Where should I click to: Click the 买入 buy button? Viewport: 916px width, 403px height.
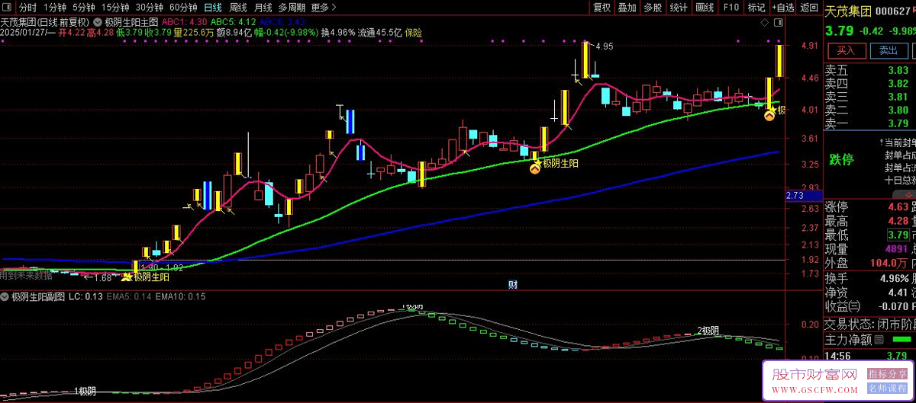[846, 50]
